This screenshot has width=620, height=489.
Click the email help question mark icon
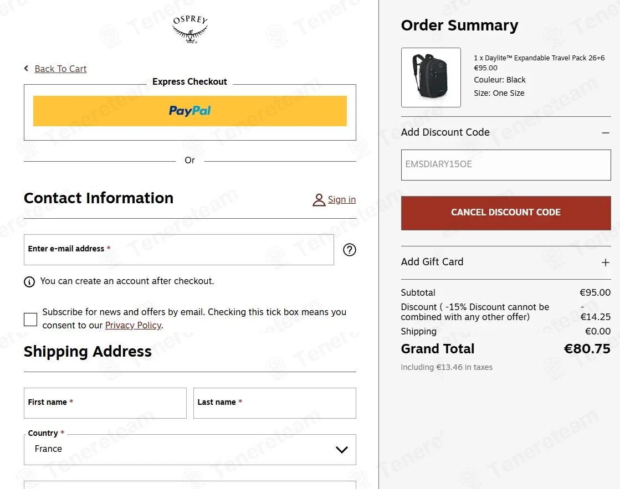349,250
